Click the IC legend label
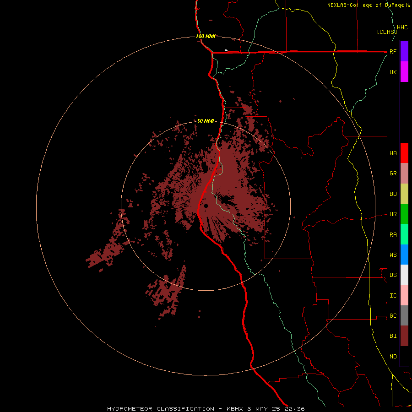 (393, 296)
